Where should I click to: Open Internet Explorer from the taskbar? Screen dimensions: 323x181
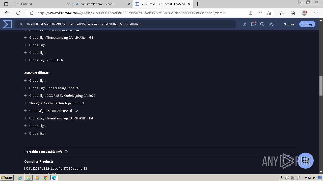tap(20, 178)
